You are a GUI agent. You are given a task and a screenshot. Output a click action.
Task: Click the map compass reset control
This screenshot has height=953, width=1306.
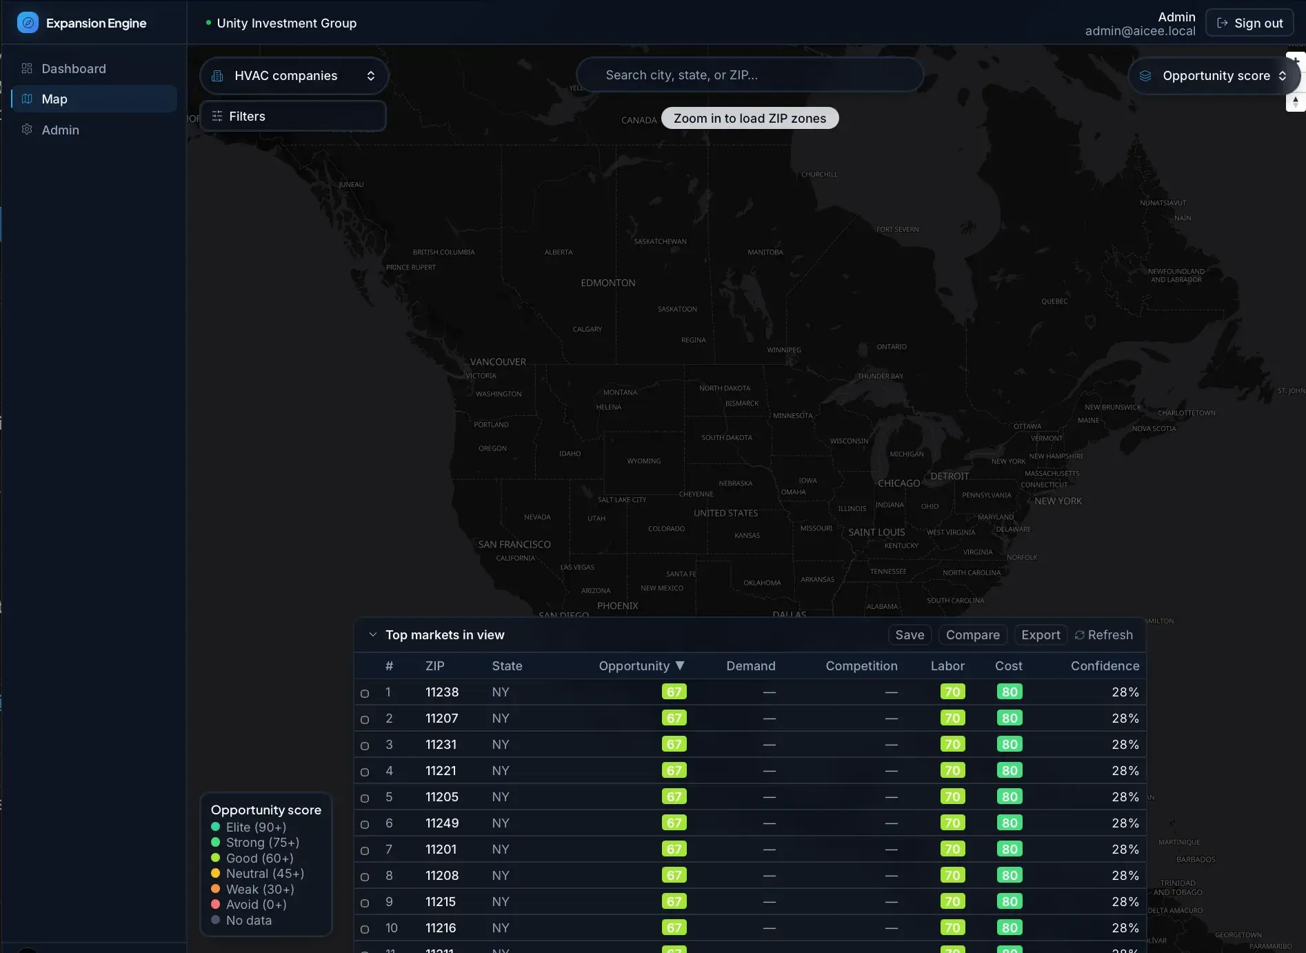[1296, 101]
